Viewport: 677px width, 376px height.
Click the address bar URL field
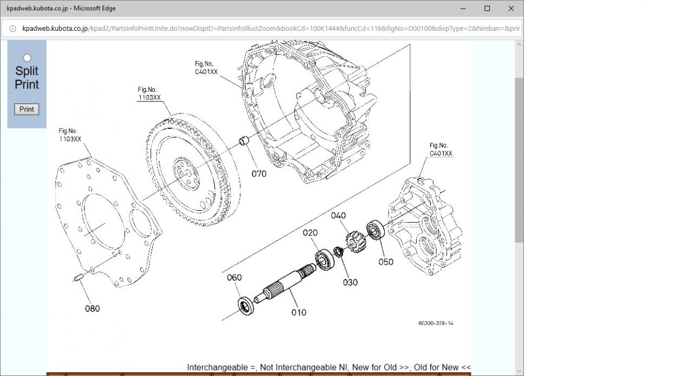click(x=271, y=29)
